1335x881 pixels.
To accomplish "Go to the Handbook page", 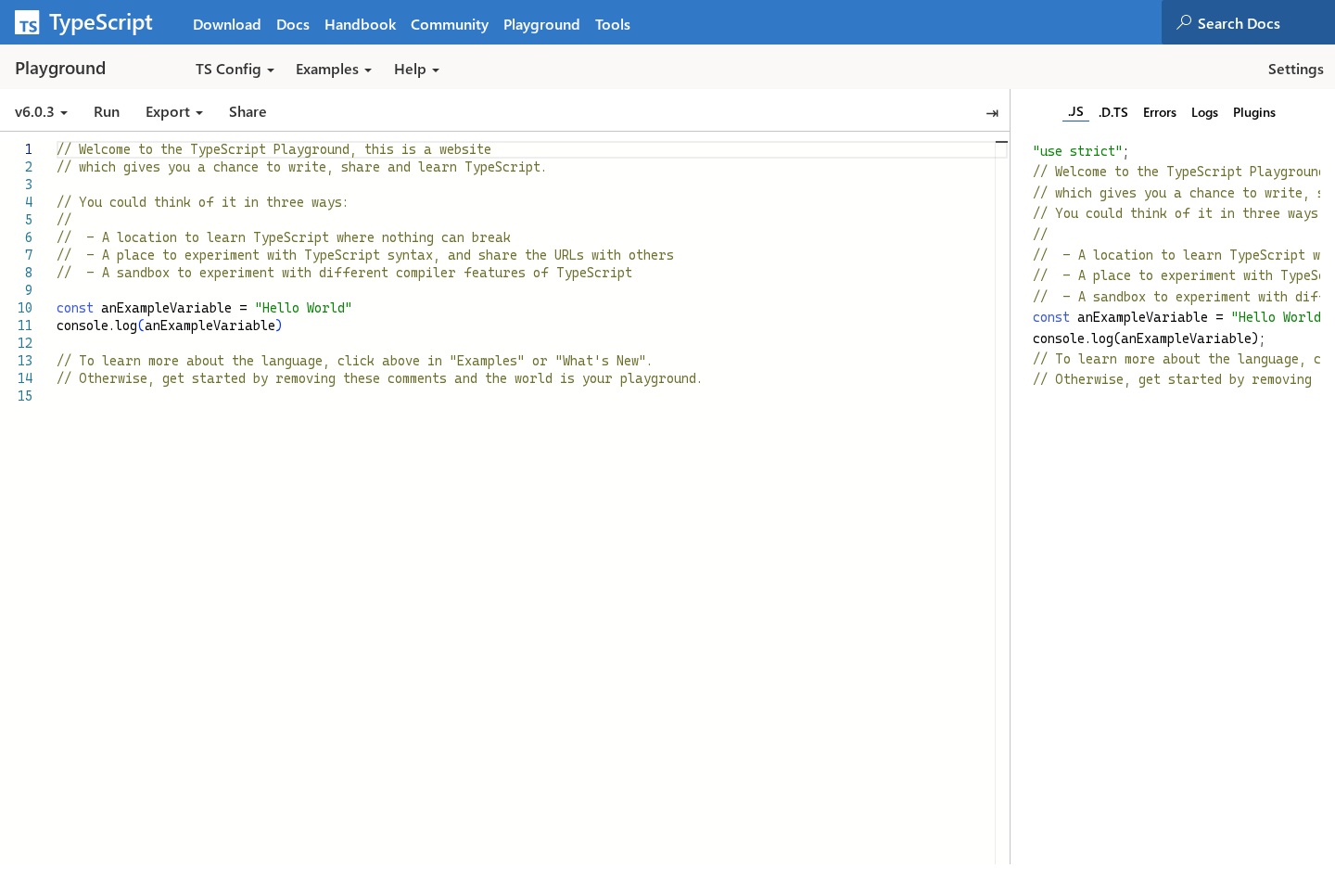I will (x=360, y=24).
